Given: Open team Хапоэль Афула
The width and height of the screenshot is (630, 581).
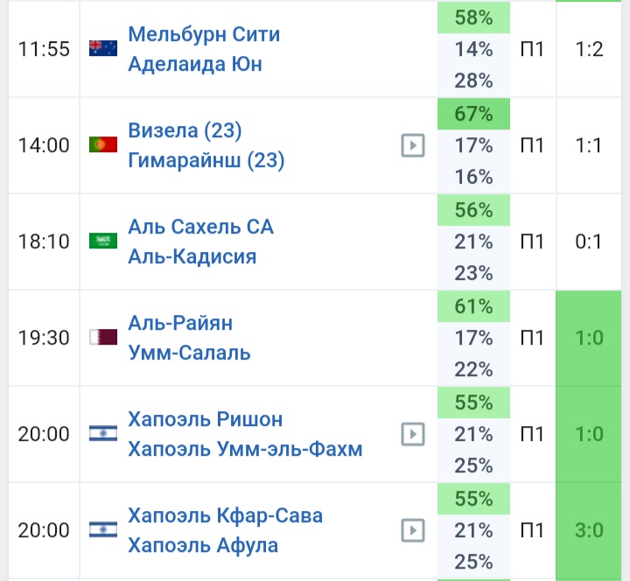Looking at the screenshot, I should click(203, 545).
